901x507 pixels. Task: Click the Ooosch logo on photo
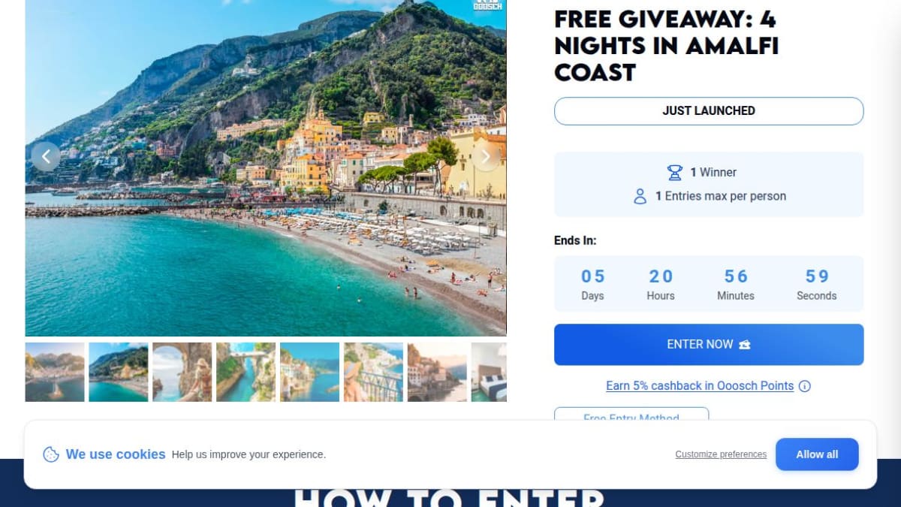(x=488, y=5)
